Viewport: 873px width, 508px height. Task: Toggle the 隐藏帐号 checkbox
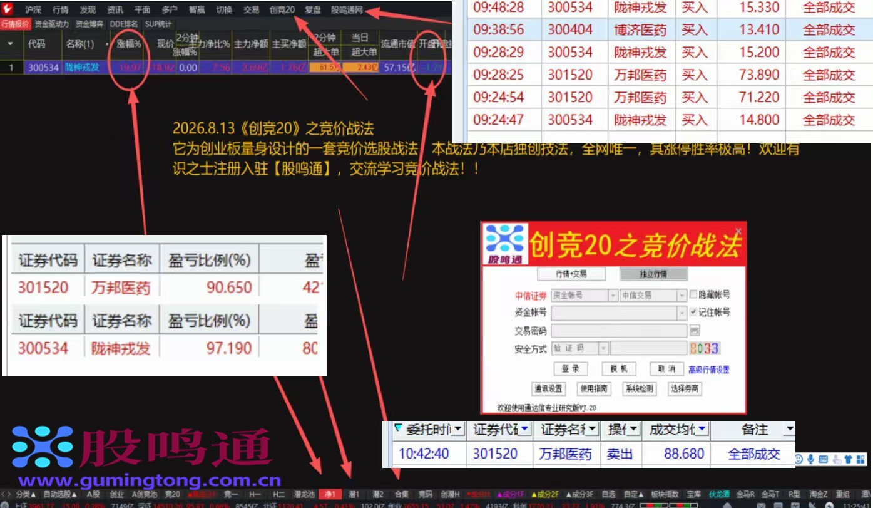693,294
